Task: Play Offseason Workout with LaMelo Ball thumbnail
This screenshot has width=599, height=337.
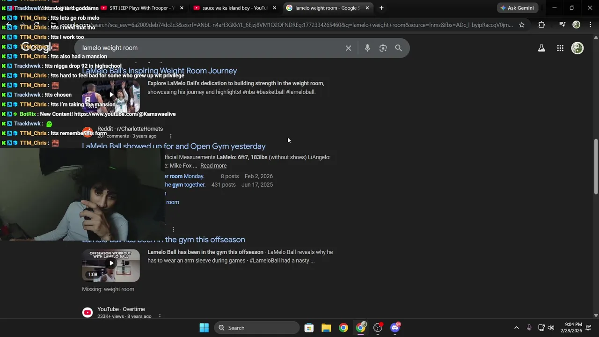Action: click(111, 265)
